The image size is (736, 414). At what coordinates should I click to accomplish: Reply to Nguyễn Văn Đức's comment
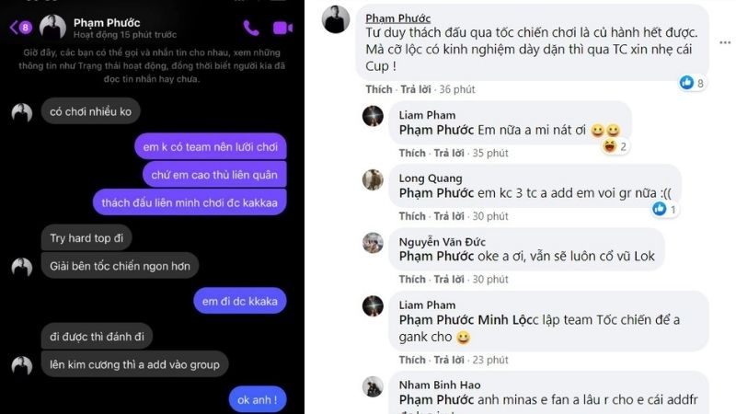449,280
